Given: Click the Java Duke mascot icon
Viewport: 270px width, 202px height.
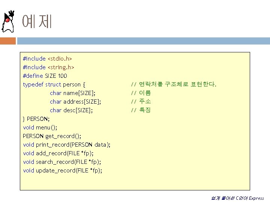Looking at the screenshot, I should (8, 21).
